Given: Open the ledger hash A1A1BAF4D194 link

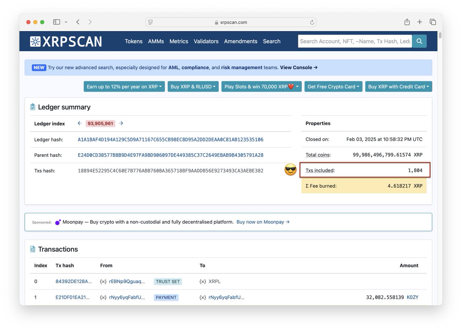Looking at the screenshot, I should coord(171,139).
